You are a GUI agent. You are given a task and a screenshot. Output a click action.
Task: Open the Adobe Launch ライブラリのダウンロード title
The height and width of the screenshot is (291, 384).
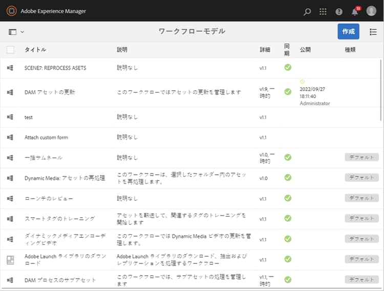[x=65, y=260]
